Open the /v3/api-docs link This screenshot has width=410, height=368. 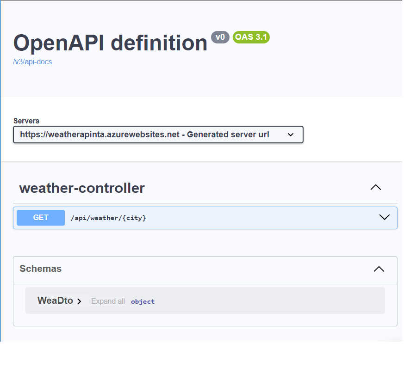tap(32, 62)
